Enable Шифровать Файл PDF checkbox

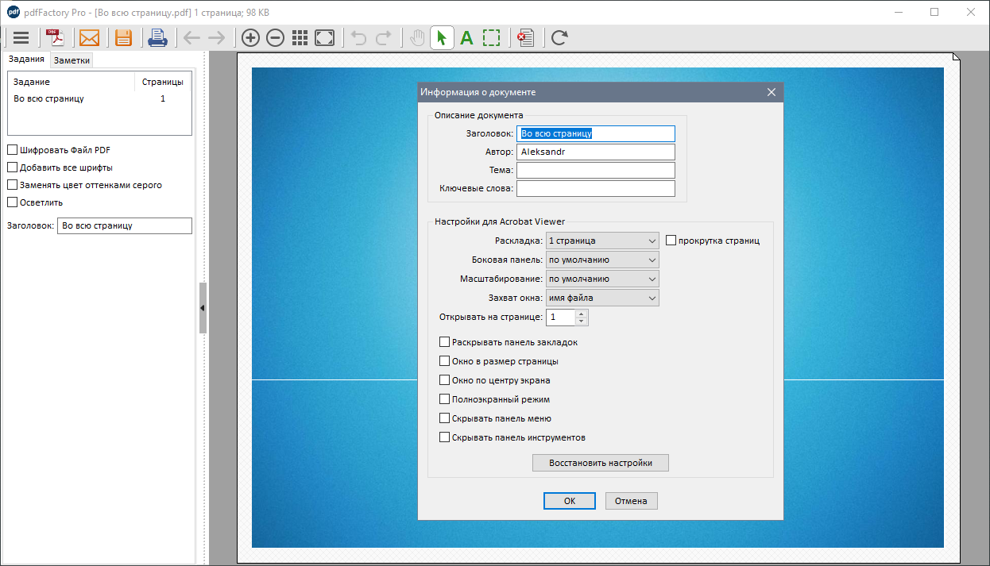click(12, 149)
